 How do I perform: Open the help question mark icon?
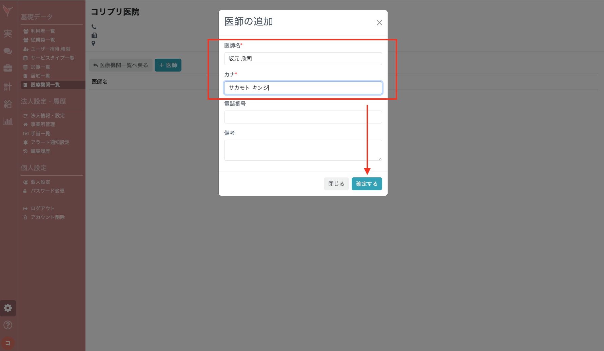8,325
